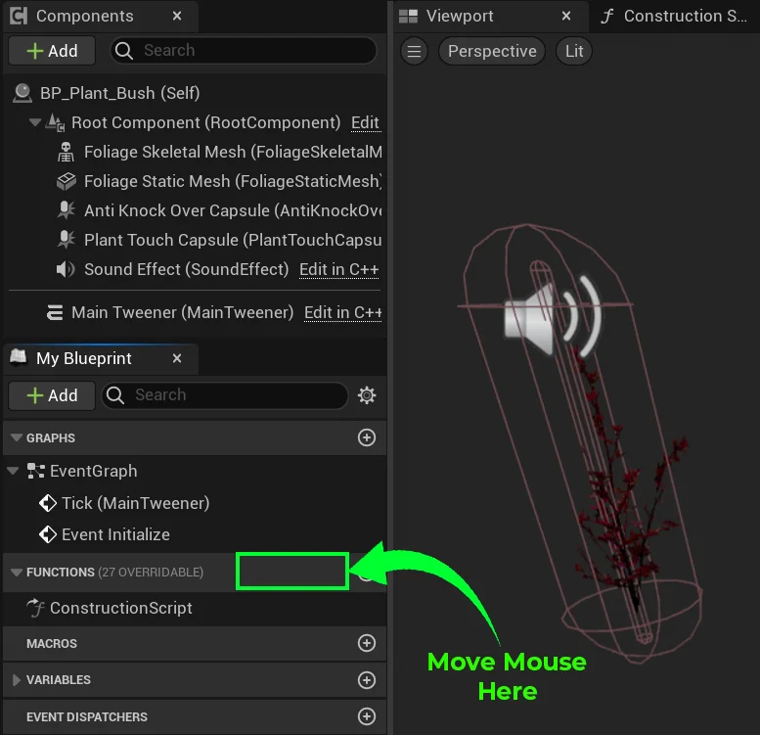Collapse the Root Component tree node

coord(35,122)
